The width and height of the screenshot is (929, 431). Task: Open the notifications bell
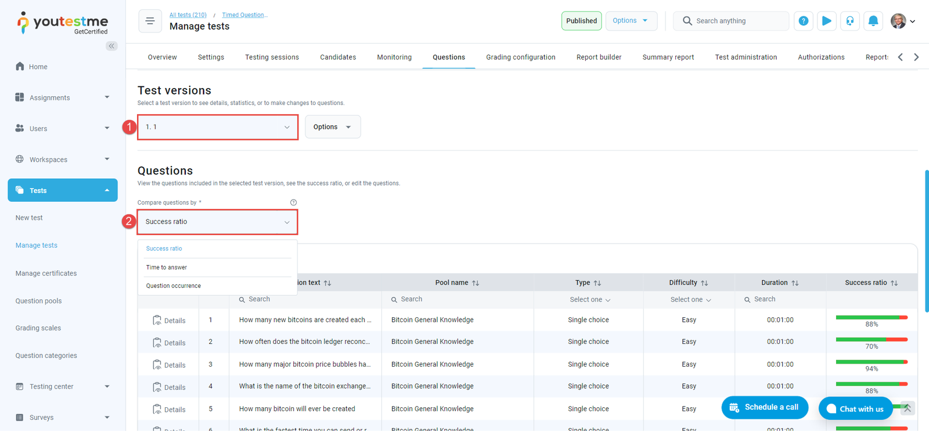[873, 21]
